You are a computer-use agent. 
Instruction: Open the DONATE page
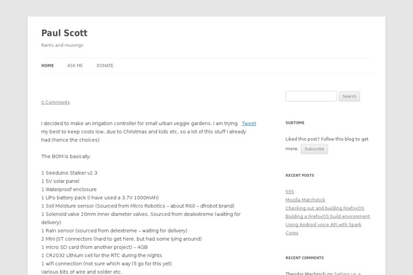point(105,65)
